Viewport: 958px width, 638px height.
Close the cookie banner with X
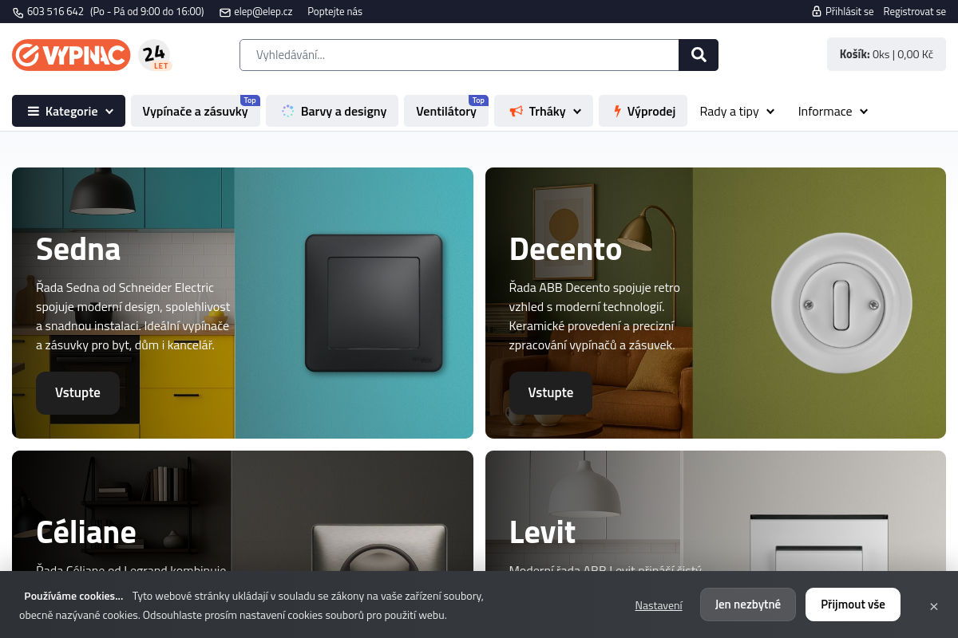pos(933,606)
